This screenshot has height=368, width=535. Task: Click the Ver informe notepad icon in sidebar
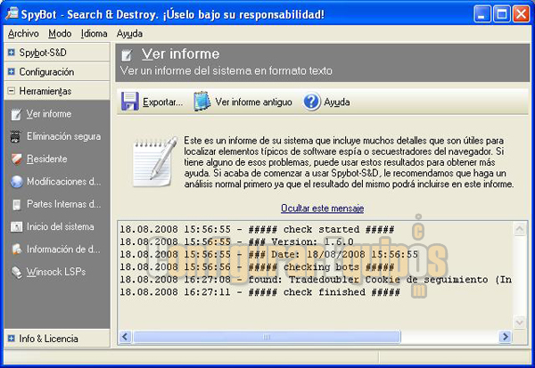tap(16, 114)
